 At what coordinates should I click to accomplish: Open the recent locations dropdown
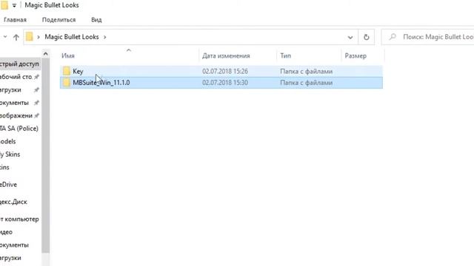[5, 37]
